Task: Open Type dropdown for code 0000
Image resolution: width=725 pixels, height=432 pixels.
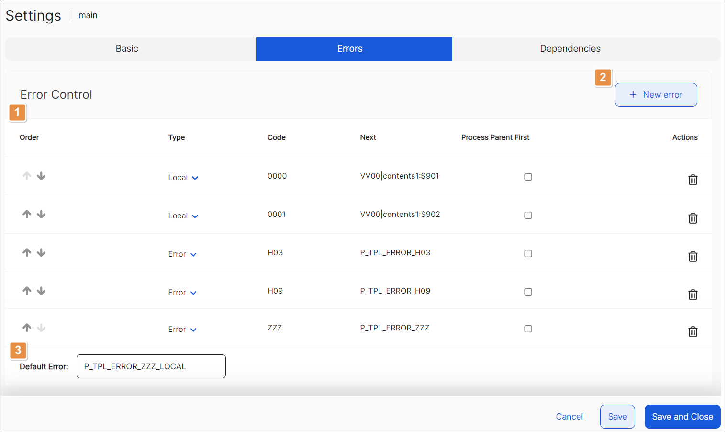Action: tap(183, 178)
